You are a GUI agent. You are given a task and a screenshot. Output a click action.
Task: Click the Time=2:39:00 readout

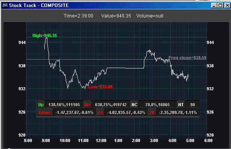(79, 16)
